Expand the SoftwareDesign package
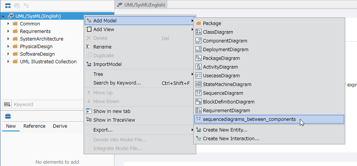357x166 pixels. click(x=8, y=54)
